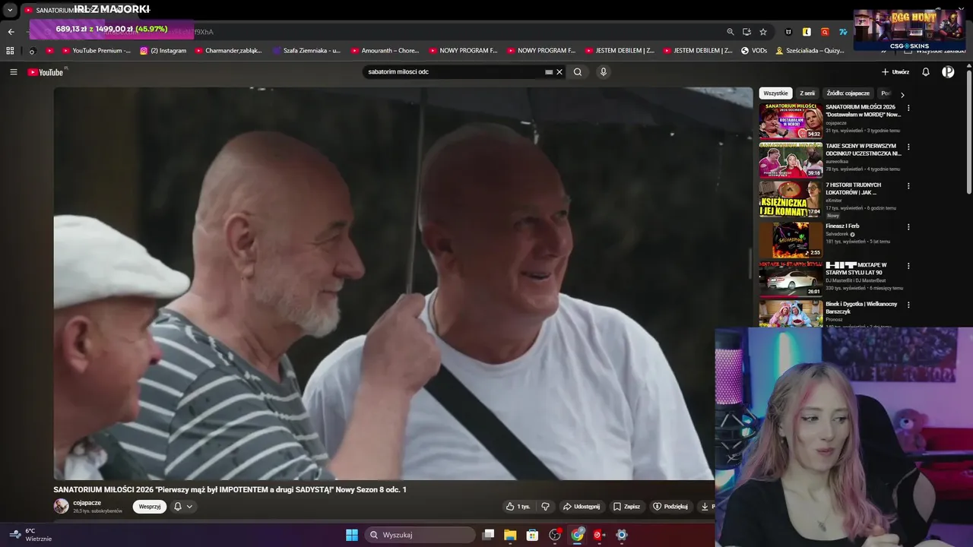Show more filter chips with arrow
Image resolution: width=973 pixels, height=547 pixels.
pos(902,95)
